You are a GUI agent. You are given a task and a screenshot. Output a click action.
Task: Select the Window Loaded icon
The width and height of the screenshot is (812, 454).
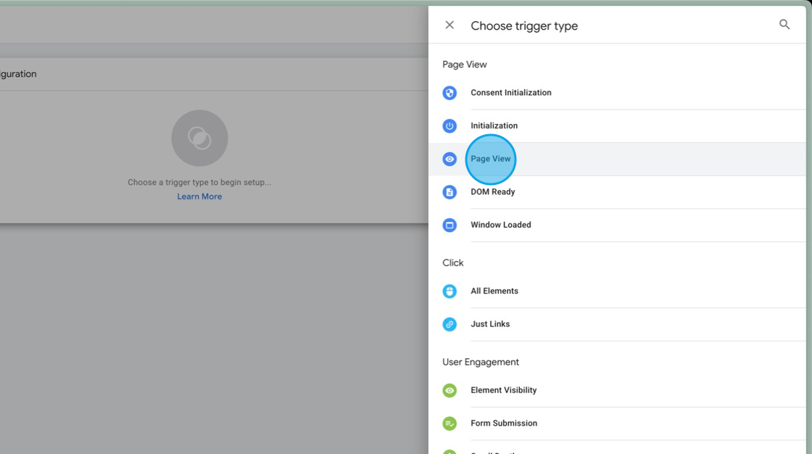click(x=449, y=225)
